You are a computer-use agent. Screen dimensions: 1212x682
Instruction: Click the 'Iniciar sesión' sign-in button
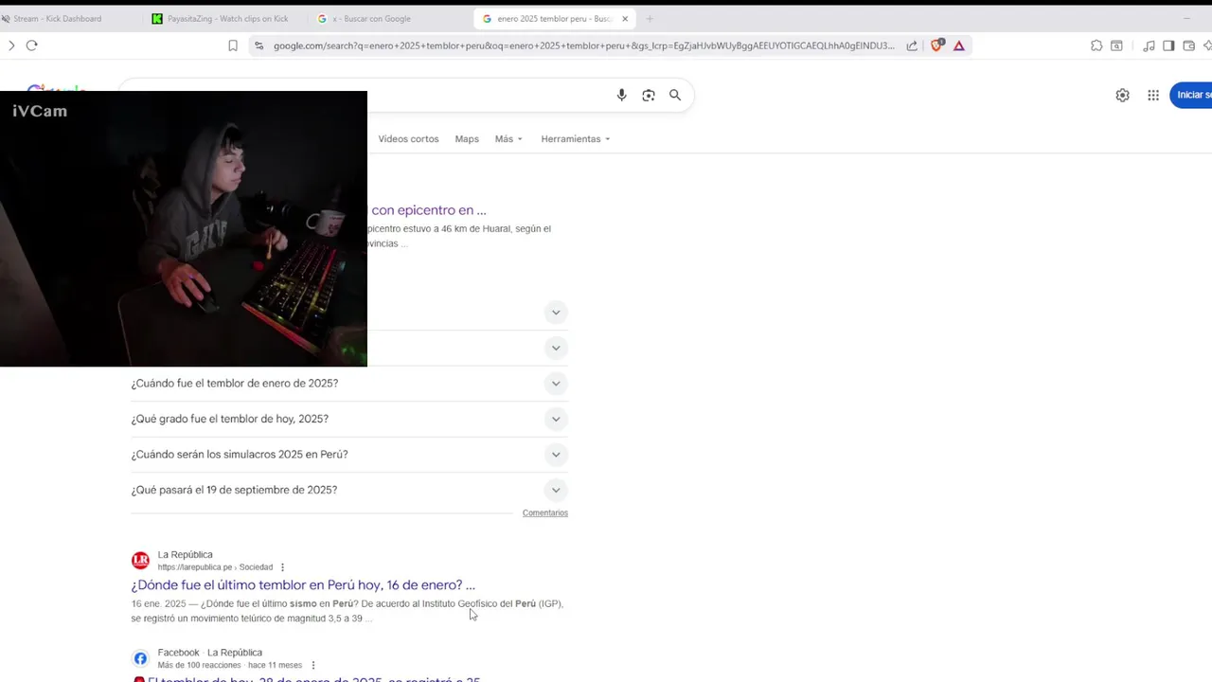click(1192, 95)
